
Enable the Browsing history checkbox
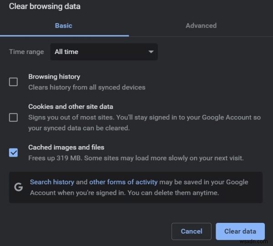coord(14,82)
